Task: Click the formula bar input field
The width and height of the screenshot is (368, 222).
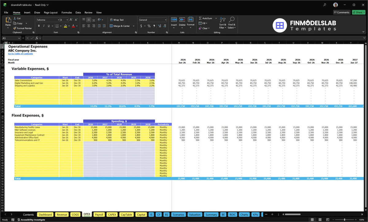Action: tap(204, 38)
